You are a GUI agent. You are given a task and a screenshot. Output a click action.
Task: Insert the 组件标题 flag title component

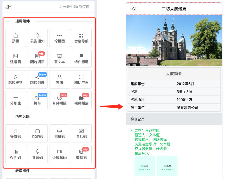[x=81, y=58]
